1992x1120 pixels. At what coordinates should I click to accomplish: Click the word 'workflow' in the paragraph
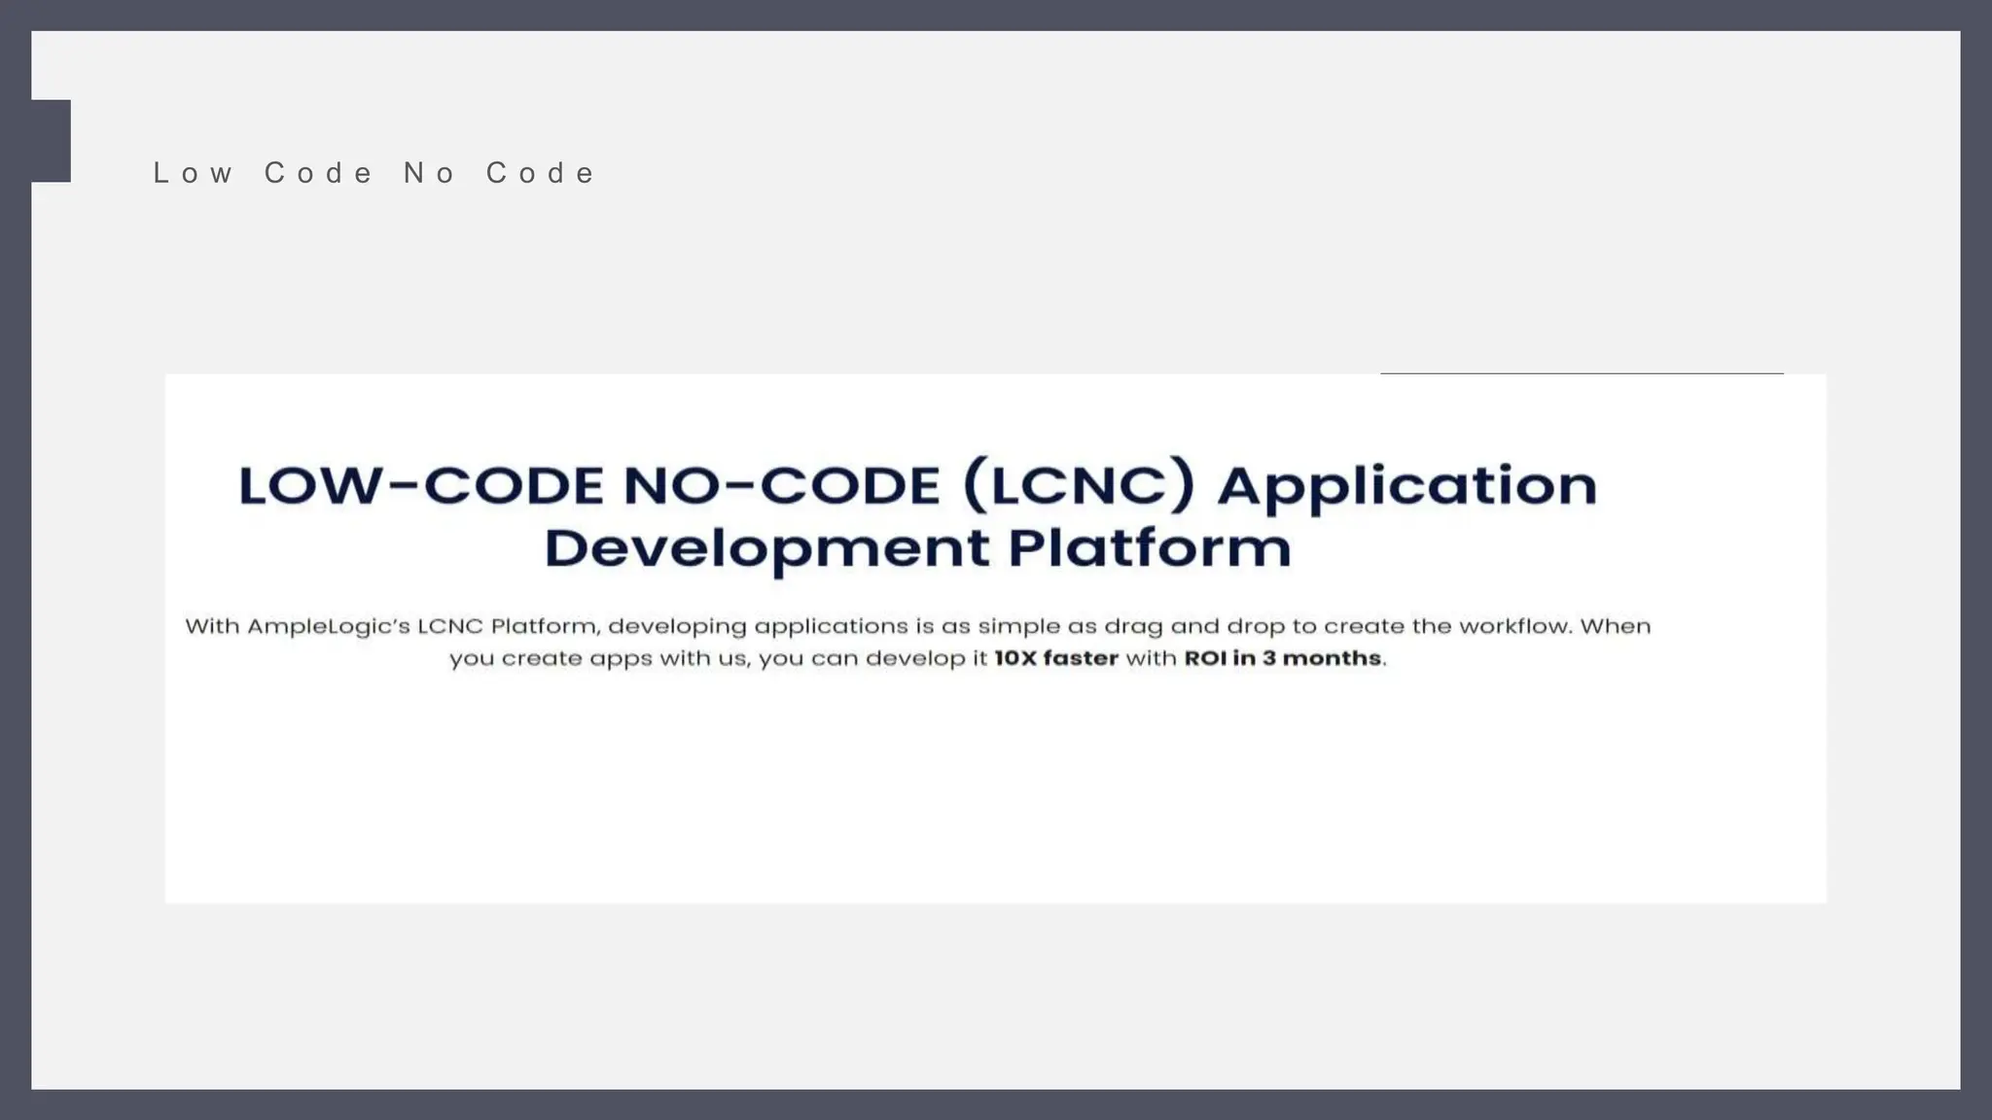[1514, 626]
